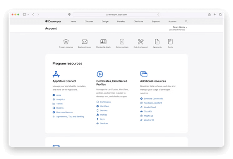Open the Discover menu item
Viewport: 233px width, 159px height.
click(89, 22)
